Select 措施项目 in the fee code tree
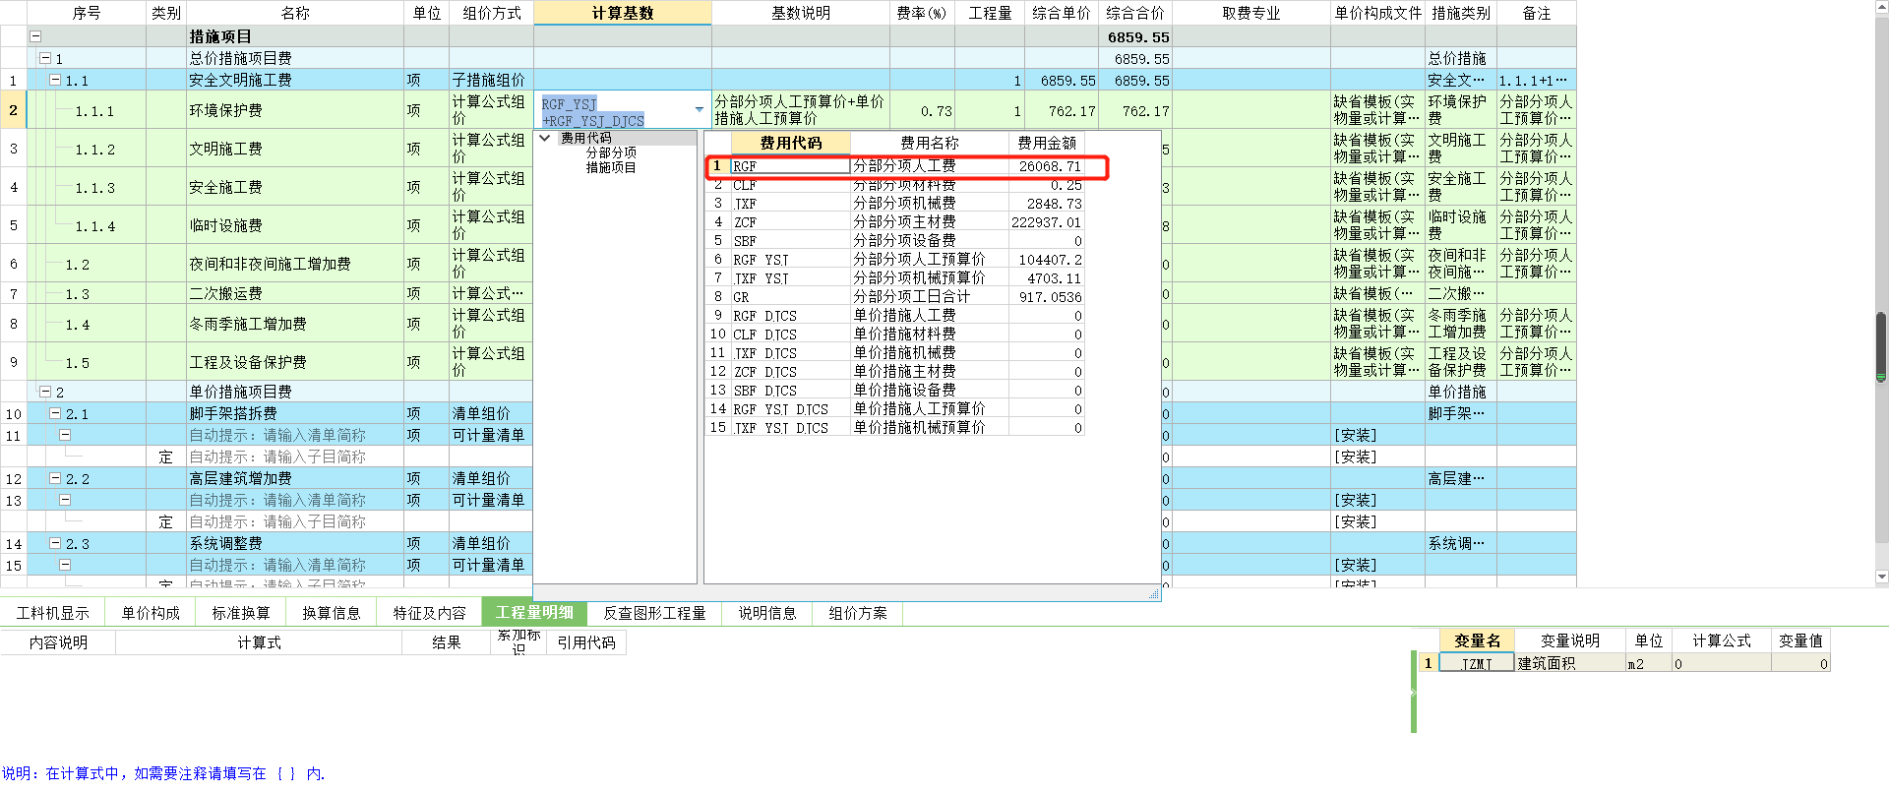This screenshot has height=792, width=1889. coord(611,167)
